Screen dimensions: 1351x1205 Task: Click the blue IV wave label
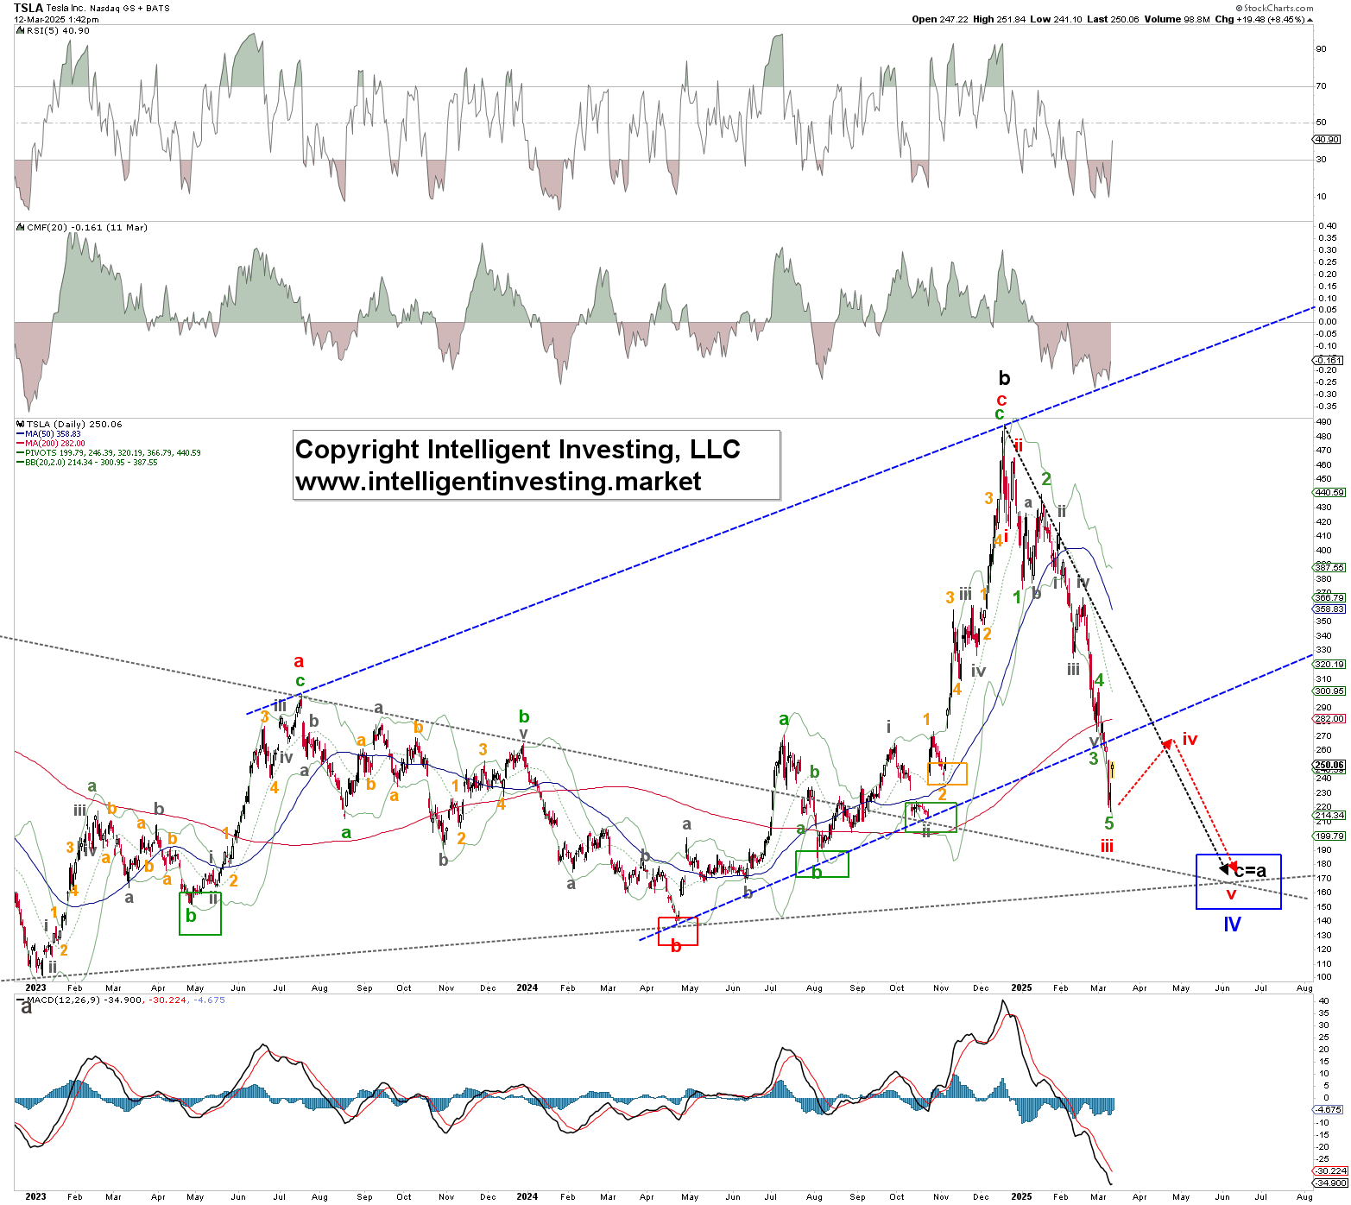point(1233,924)
